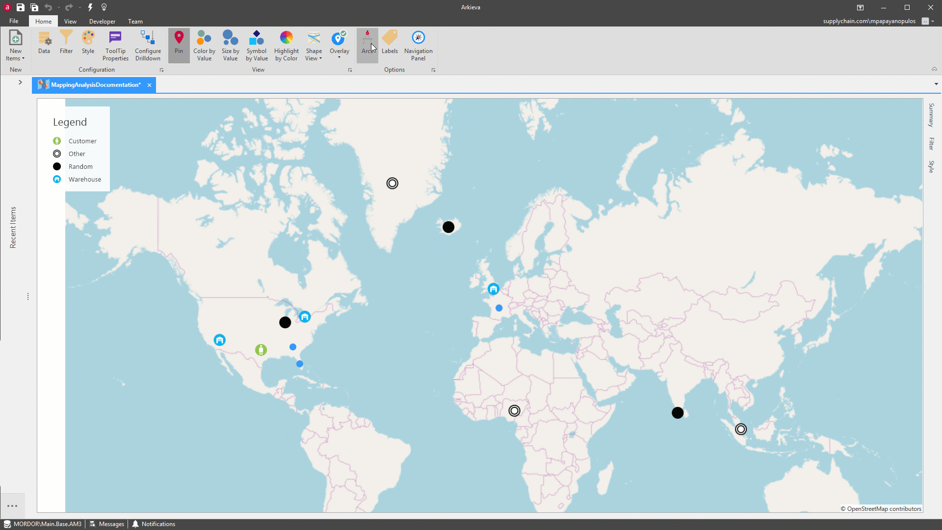Viewport: 942px width, 530px height.
Task: Switch to the Developer ribbon tab
Action: 102,21
